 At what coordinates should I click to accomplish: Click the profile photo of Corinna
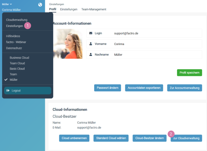point(68,44)
